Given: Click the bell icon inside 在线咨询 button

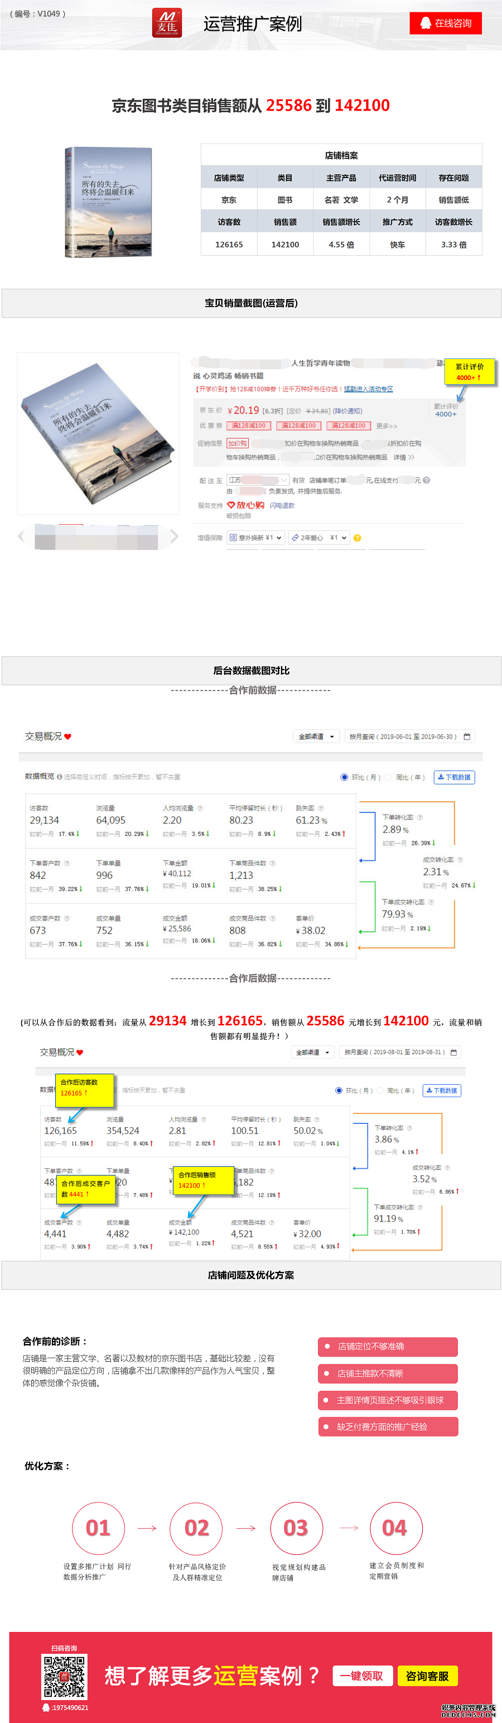Looking at the screenshot, I should point(425,23).
